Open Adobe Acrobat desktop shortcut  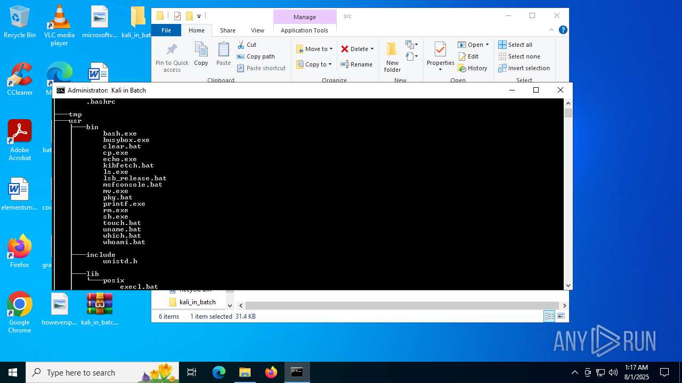pos(20,140)
